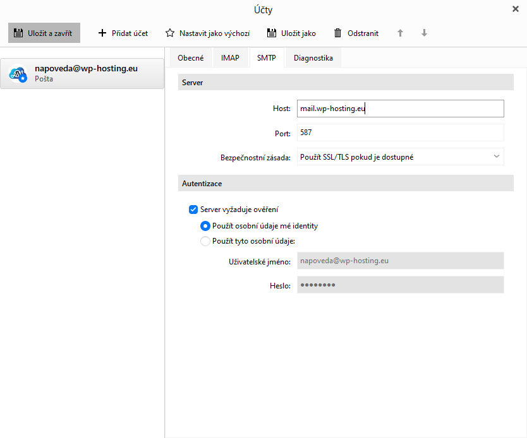Screen dimensions: 527x438
Task: Select Použít tyto osobní údaje radio option
Action: pos(205,240)
